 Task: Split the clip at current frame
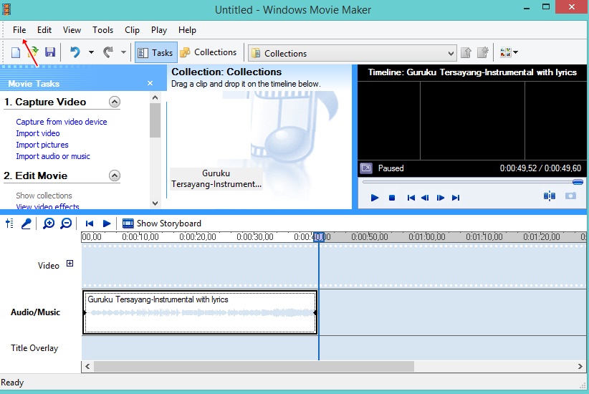(549, 196)
